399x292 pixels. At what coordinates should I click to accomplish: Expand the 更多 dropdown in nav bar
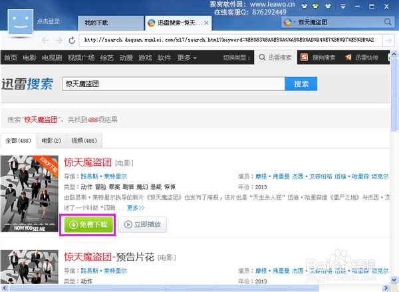click(187, 58)
